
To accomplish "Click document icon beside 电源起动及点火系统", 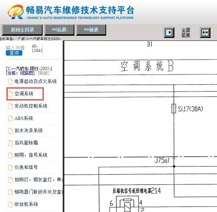I will [10, 81].
